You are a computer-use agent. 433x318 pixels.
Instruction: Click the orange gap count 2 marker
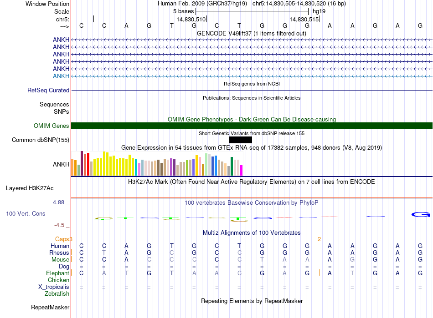[319, 239]
